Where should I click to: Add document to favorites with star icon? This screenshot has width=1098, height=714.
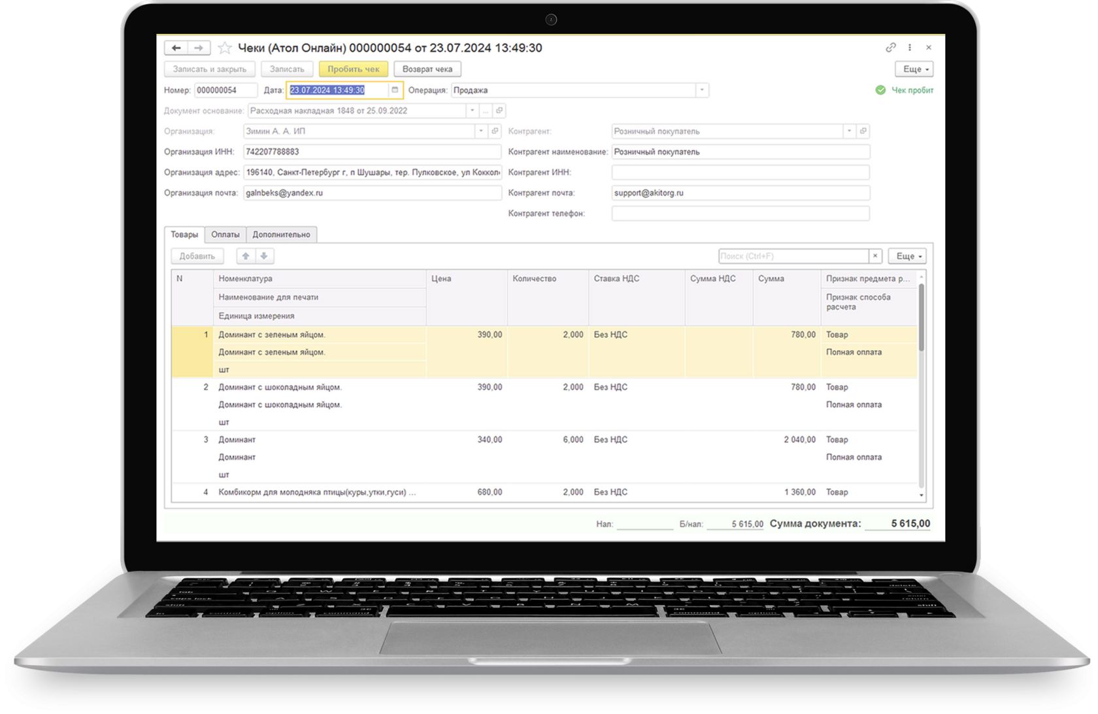[x=225, y=48]
